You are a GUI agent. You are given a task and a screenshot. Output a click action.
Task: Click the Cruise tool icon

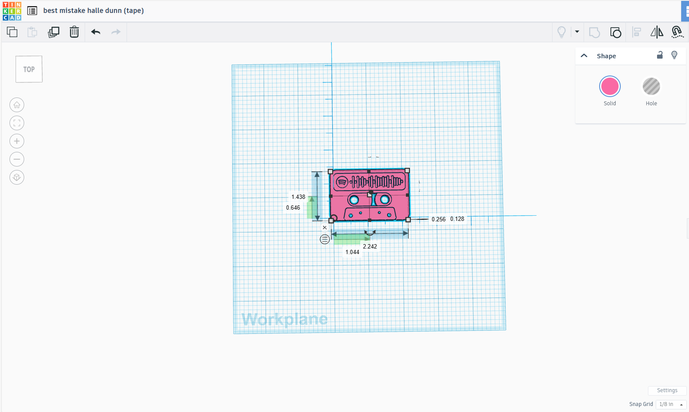(677, 32)
